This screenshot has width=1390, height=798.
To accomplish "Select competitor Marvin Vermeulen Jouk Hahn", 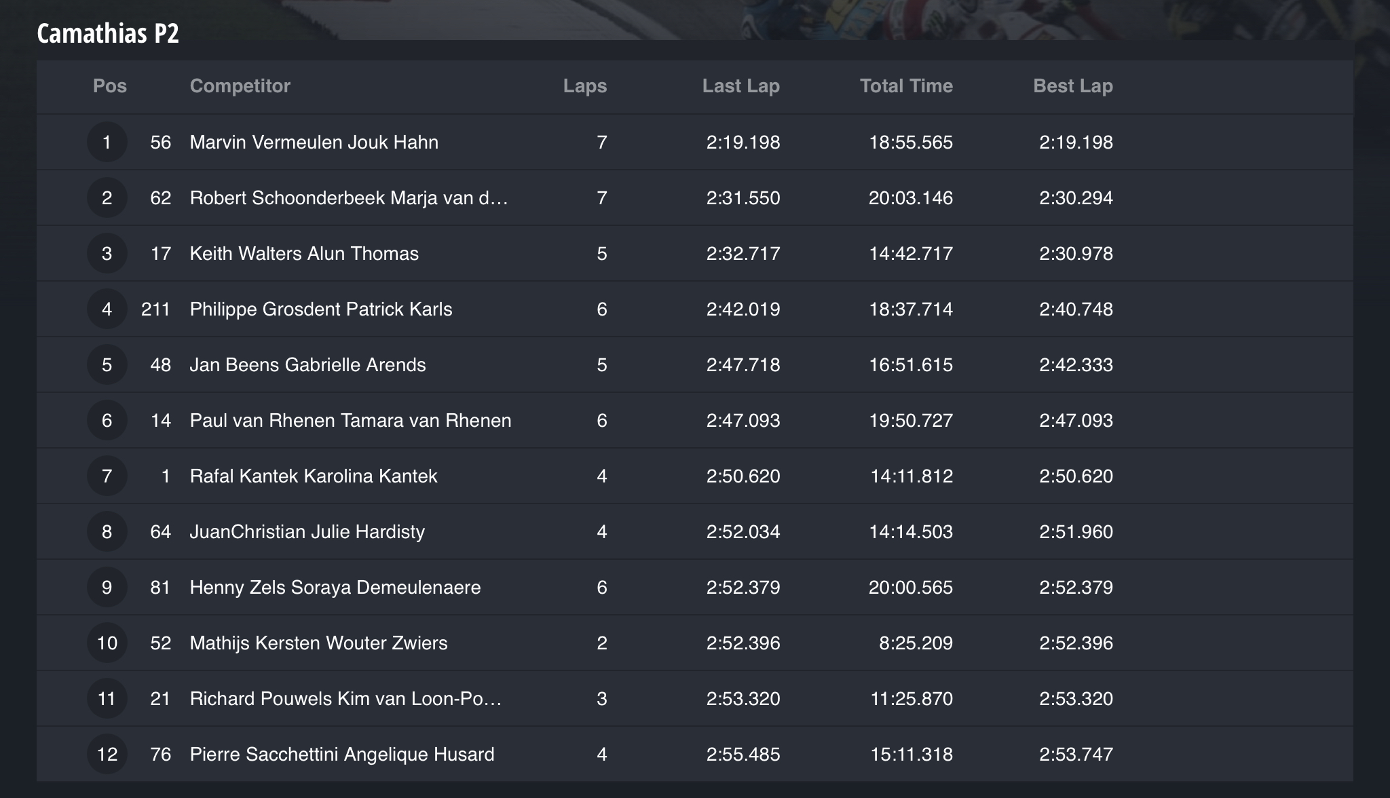I will tap(314, 142).
